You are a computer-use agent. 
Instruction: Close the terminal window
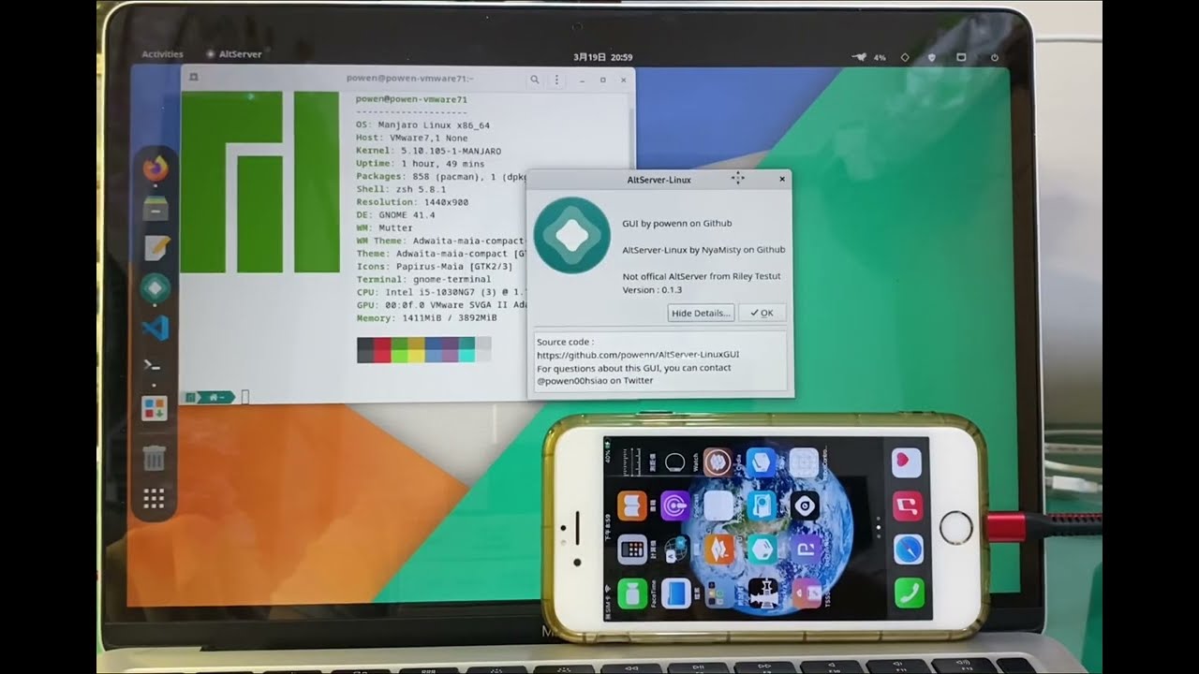[x=624, y=80]
